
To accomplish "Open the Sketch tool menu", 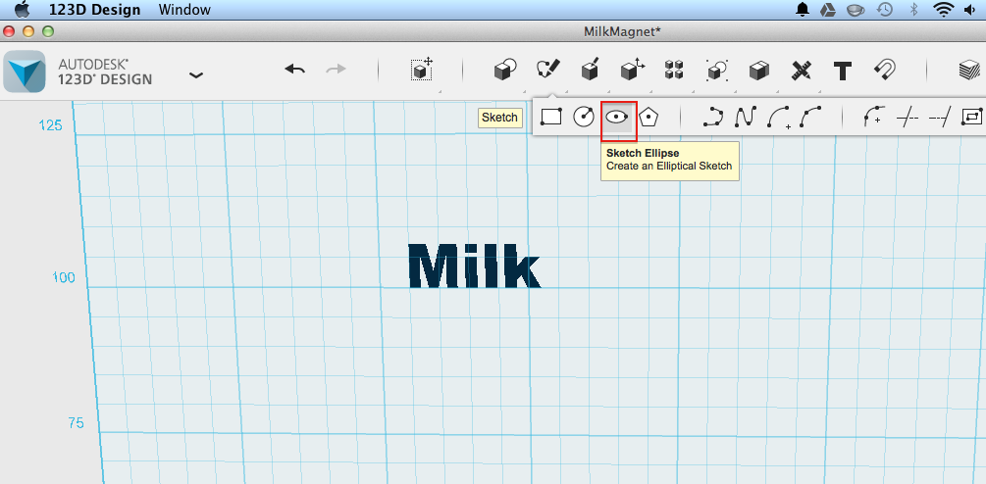I will tap(547, 69).
